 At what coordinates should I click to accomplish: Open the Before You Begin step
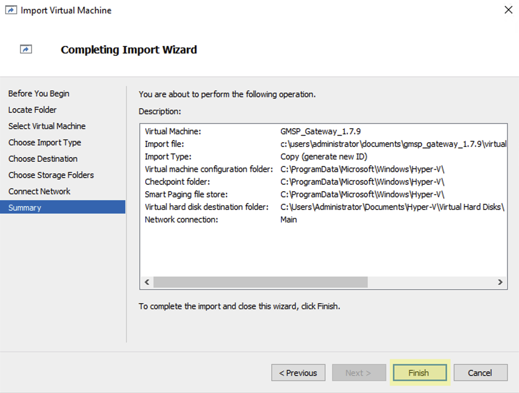(x=39, y=93)
